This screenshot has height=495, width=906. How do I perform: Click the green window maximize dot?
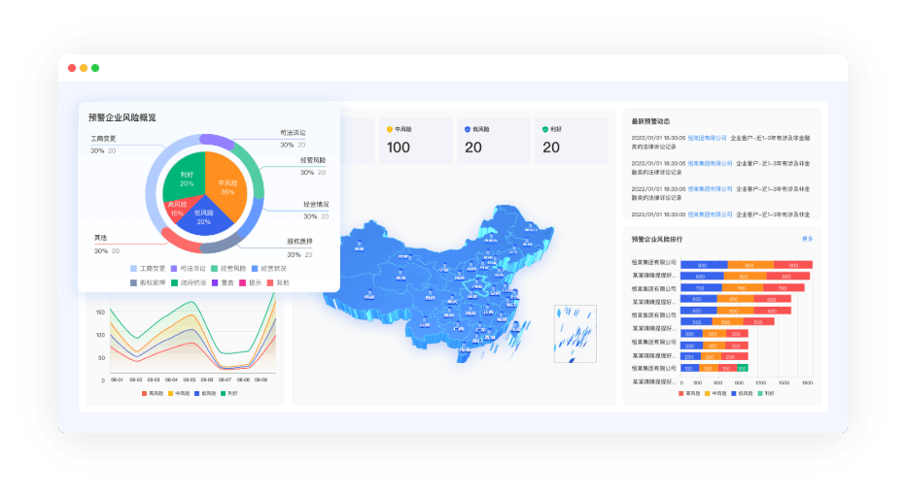95,68
